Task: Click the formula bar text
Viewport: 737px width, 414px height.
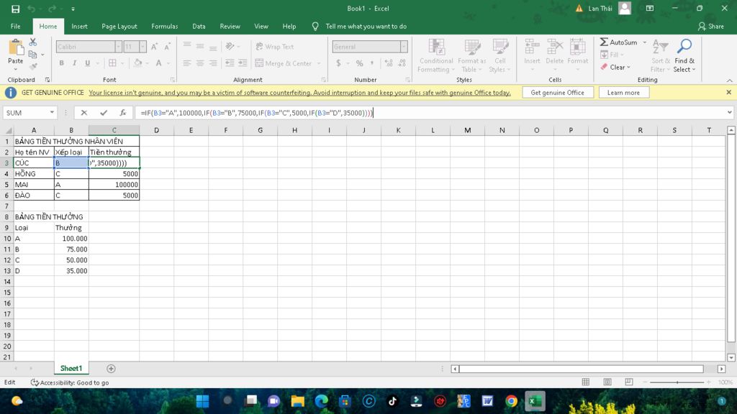Action: pos(257,113)
